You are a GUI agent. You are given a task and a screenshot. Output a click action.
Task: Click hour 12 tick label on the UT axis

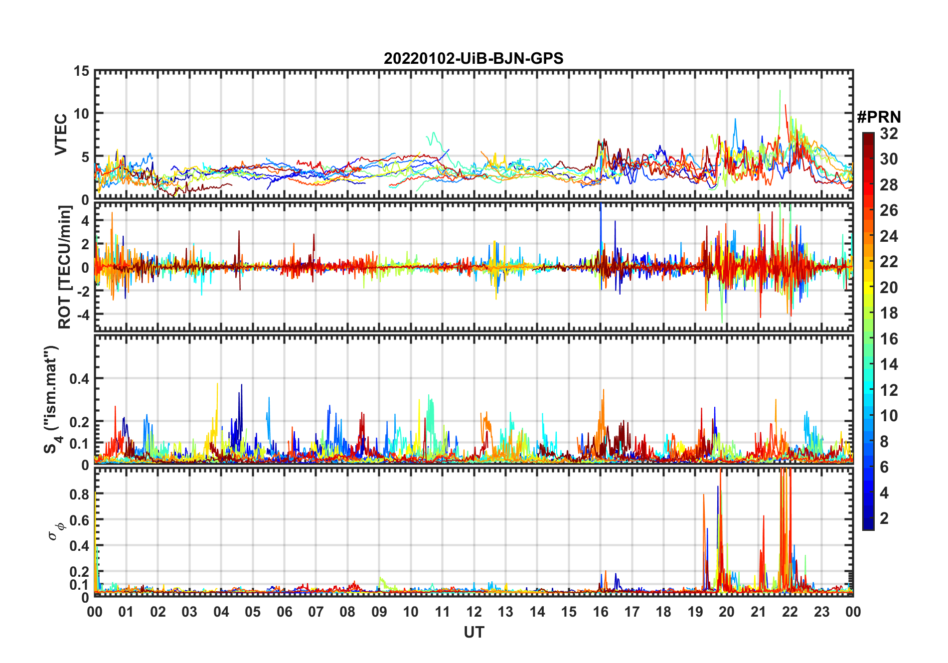(x=474, y=612)
